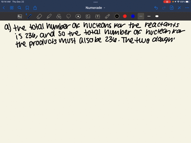Tap the Thu Dec 22 date
Image resolution: width=191 pixels, height=143 pixels.
click(x=18, y=2)
